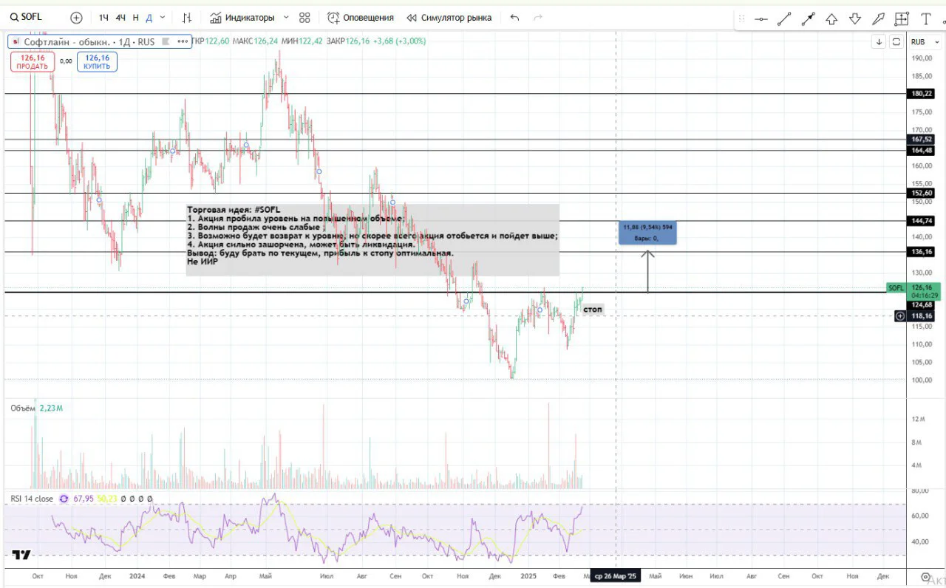
Task: Redo the chart action
Action: (538, 17)
